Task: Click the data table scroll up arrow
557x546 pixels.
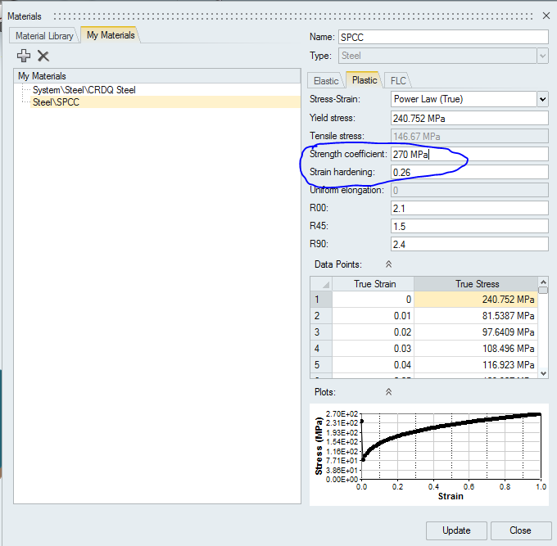Action: [x=543, y=282]
